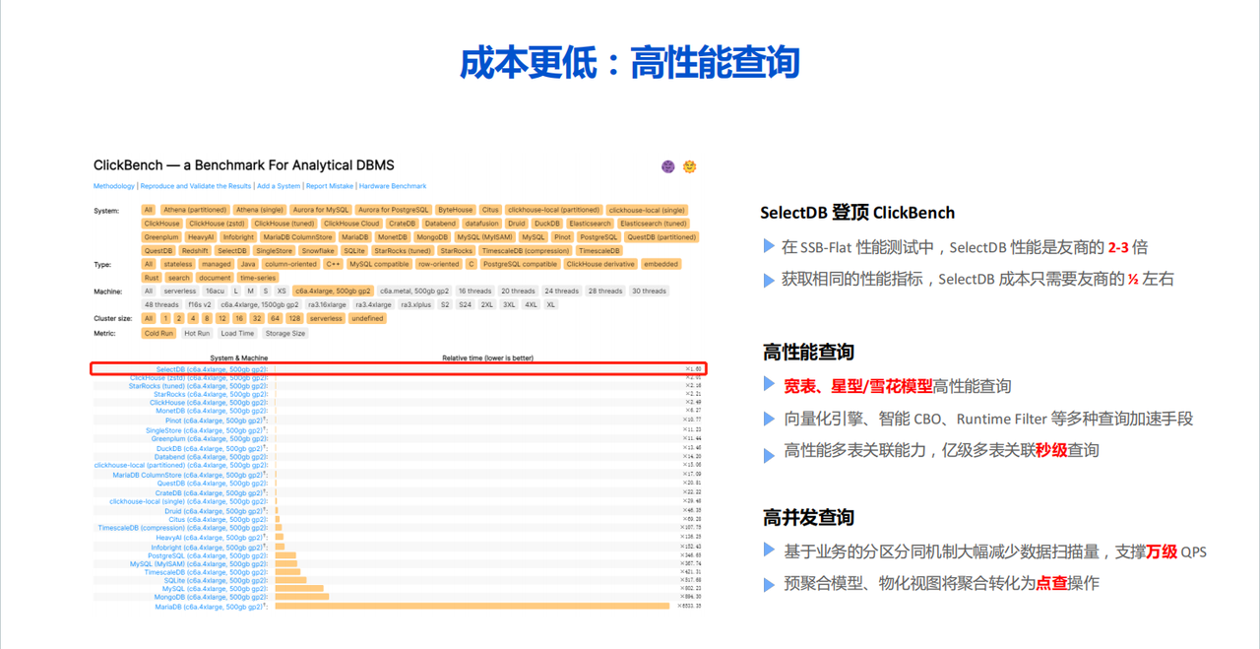The image size is (1260, 649).
Task: Switch to the dark theme moon icon
Action: 668,166
